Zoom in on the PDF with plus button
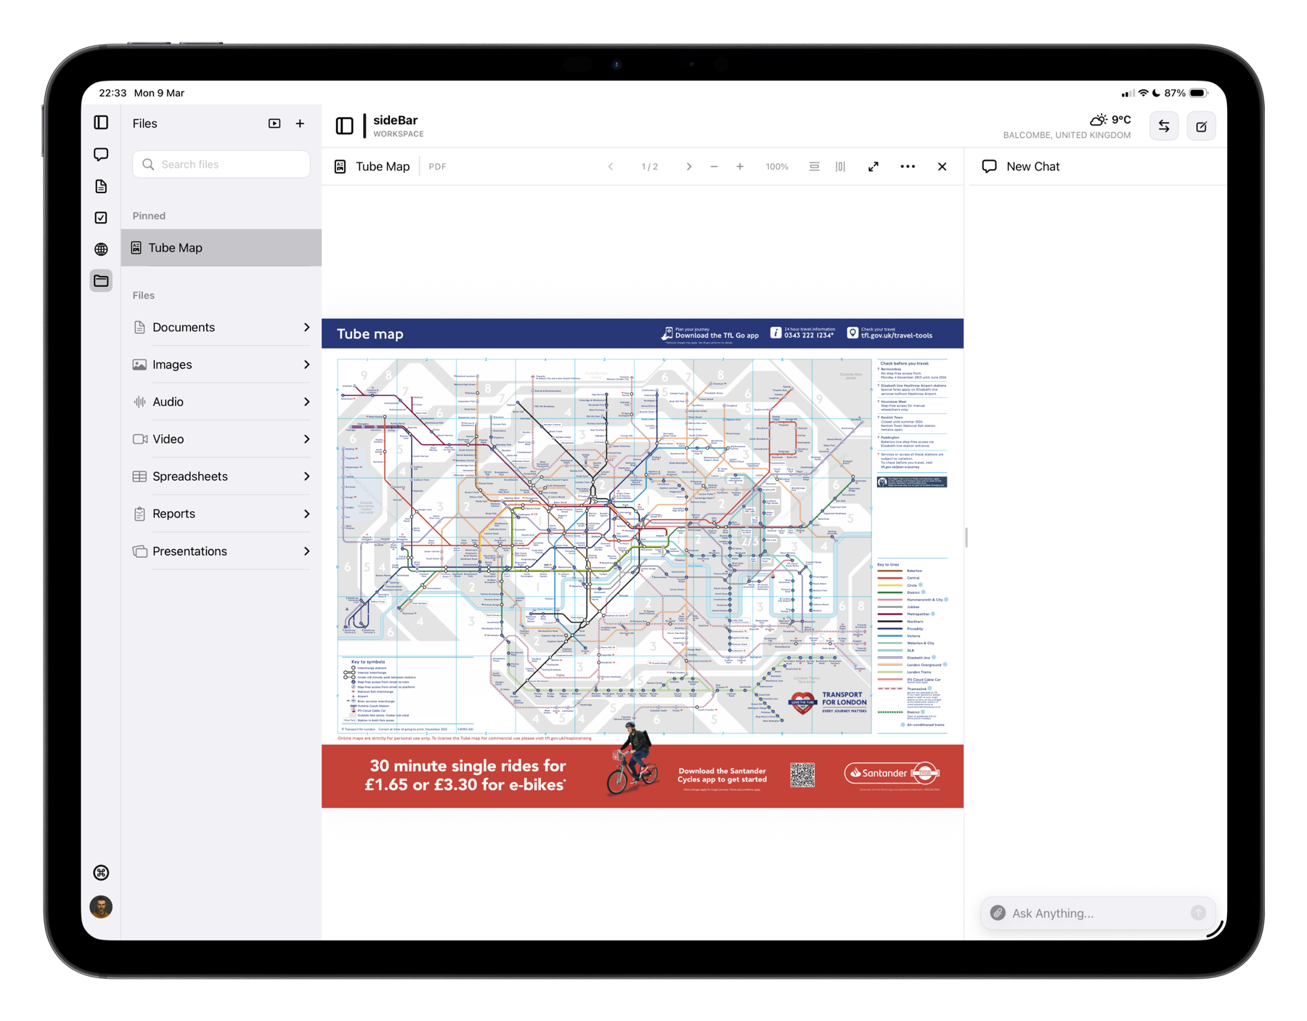The width and height of the screenshot is (1307, 1021). point(739,166)
